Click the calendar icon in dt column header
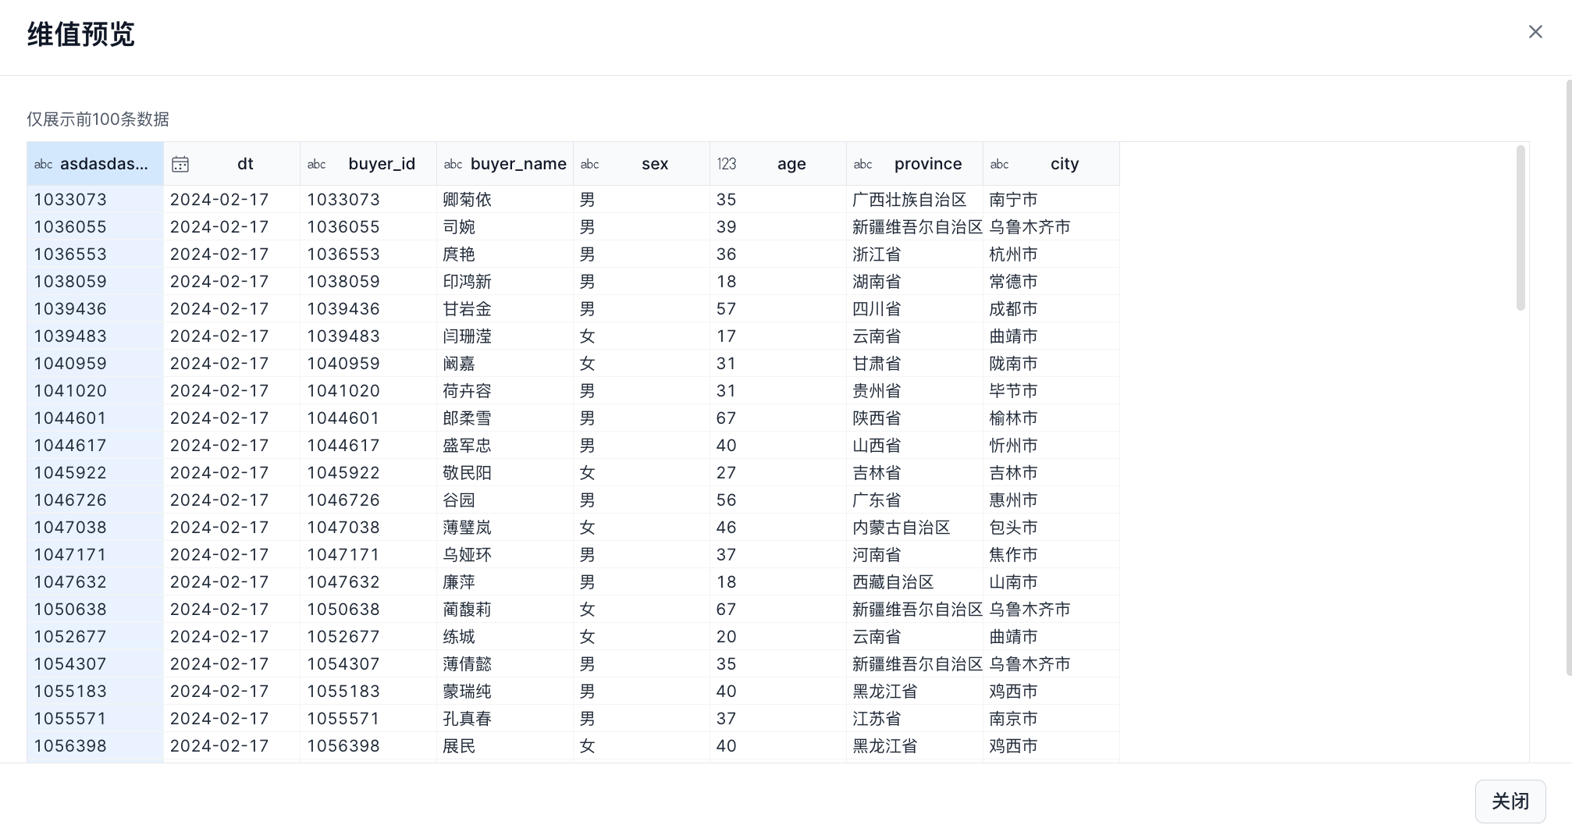1572x832 pixels. point(180,164)
